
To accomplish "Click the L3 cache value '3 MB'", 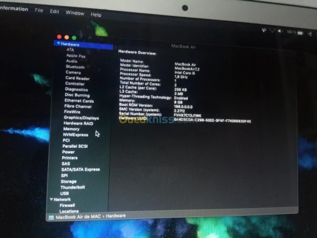I will (179, 94).
